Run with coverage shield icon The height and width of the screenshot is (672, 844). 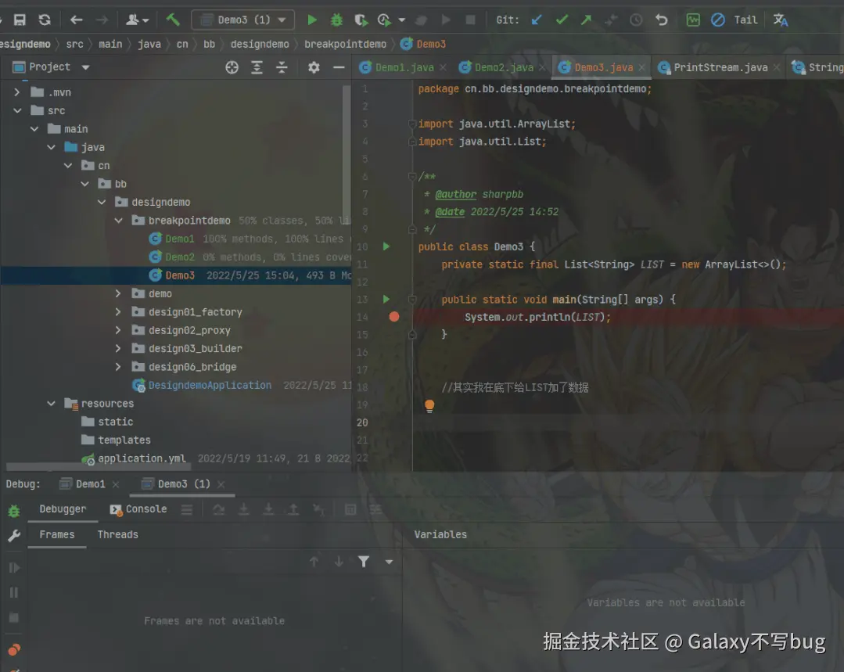tap(361, 20)
